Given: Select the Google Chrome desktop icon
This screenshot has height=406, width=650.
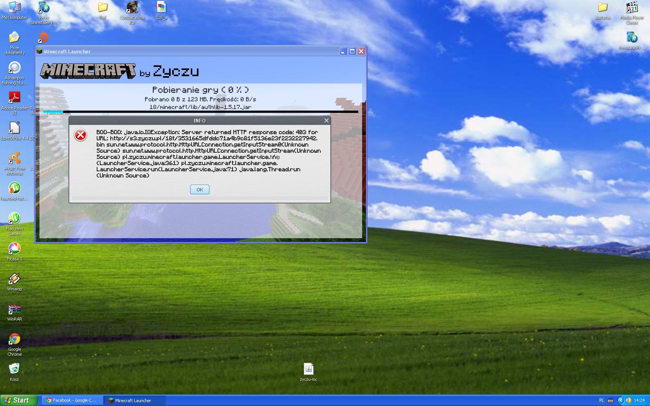Looking at the screenshot, I should point(14,345).
